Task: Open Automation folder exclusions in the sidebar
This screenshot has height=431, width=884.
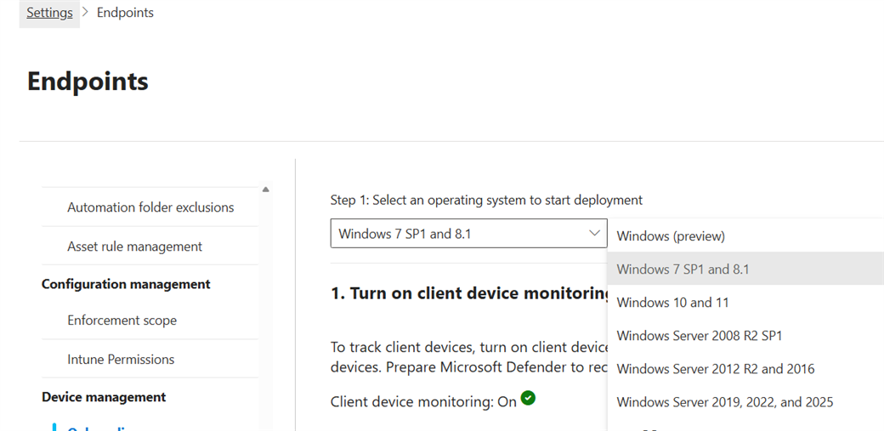Action: 150,207
